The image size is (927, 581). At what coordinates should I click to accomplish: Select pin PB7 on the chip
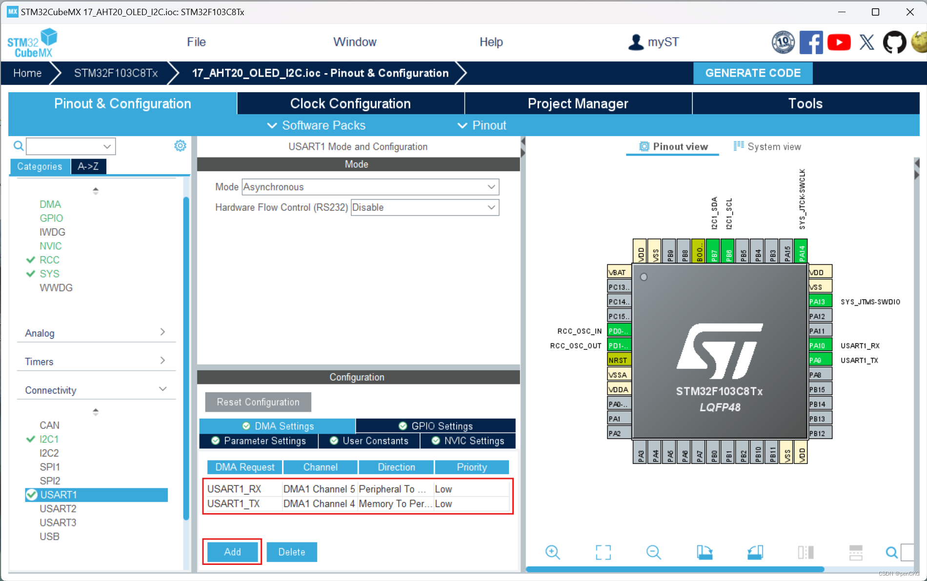pos(713,251)
